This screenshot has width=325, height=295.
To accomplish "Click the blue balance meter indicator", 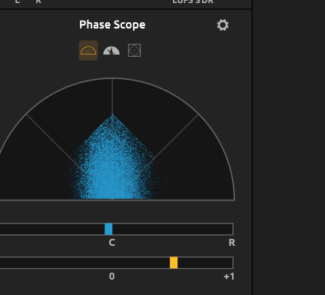I will pyautogui.click(x=108, y=229).
